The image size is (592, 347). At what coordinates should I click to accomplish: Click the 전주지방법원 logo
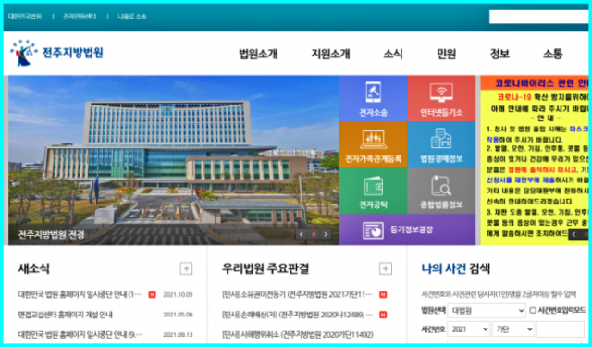pos(56,53)
